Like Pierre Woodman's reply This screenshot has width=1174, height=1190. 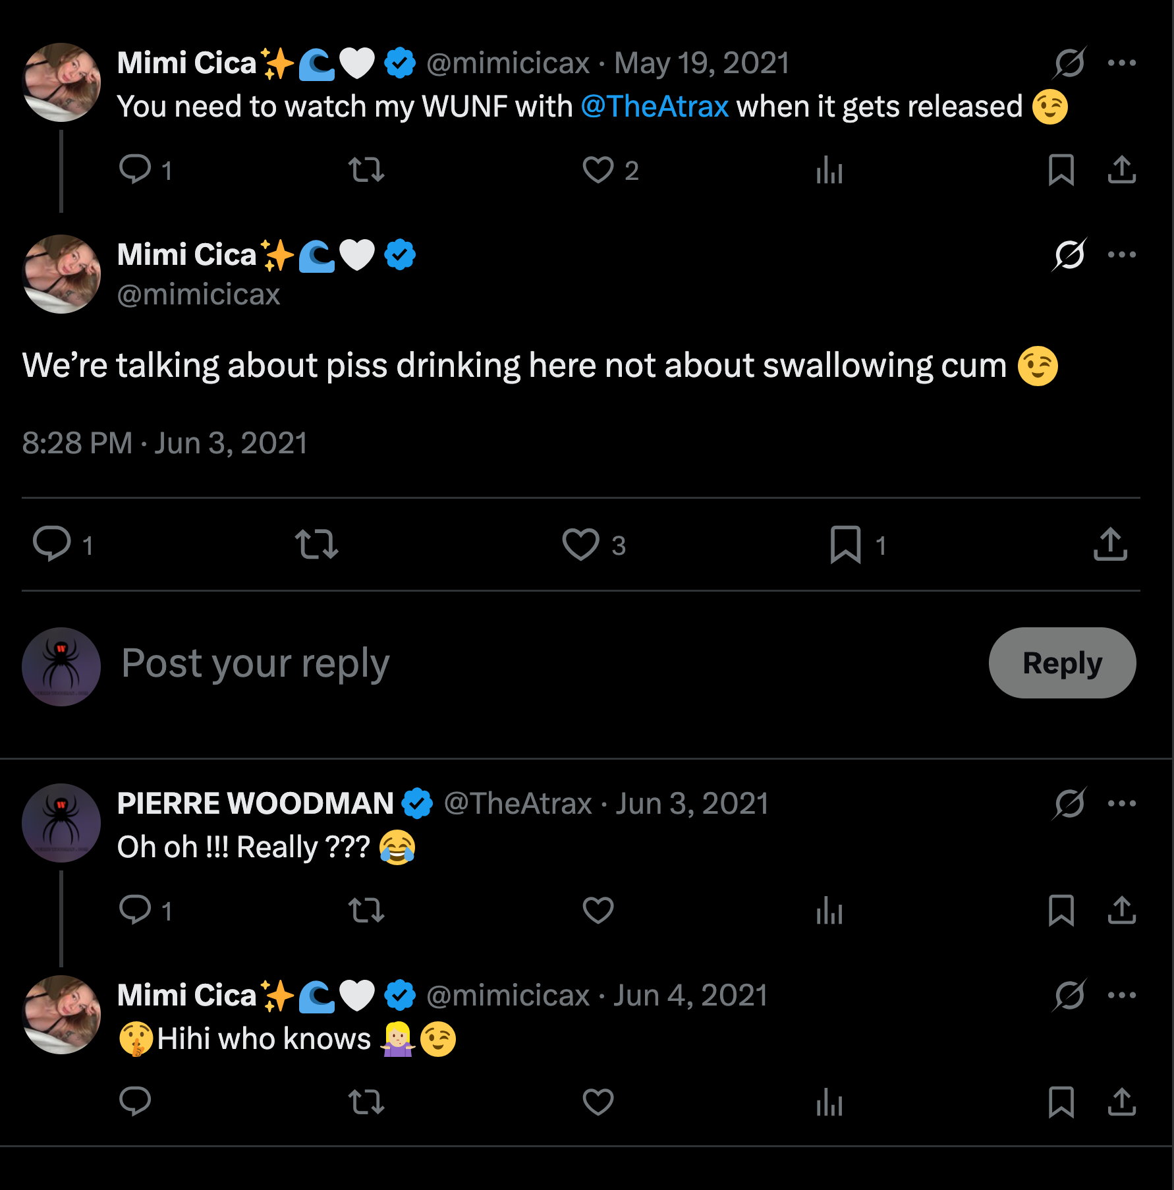pos(598,911)
